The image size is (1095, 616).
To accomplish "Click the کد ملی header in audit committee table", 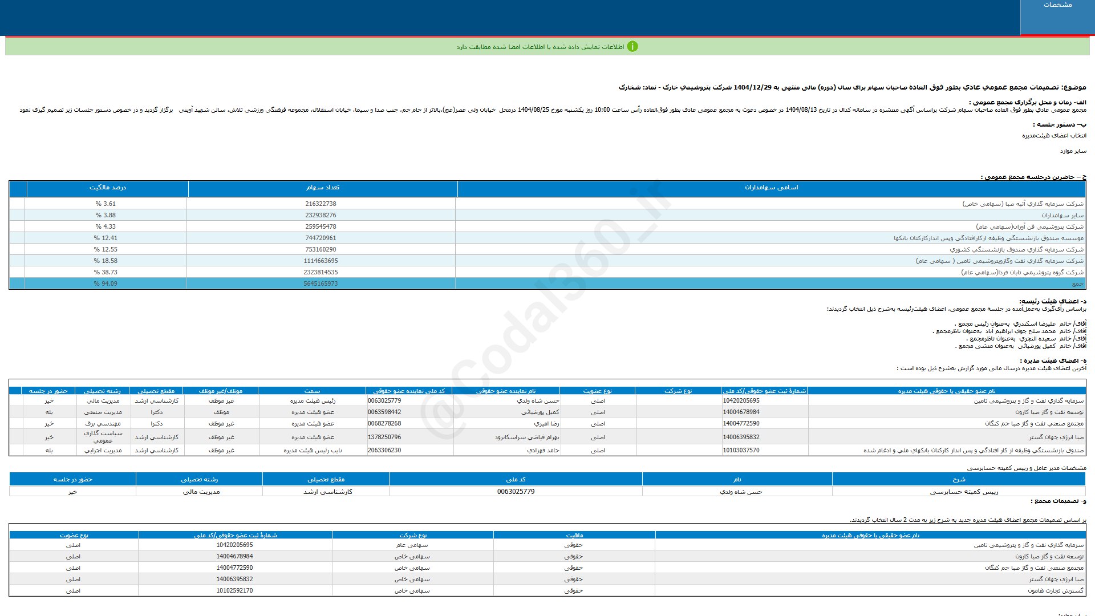I will tap(516, 480).
